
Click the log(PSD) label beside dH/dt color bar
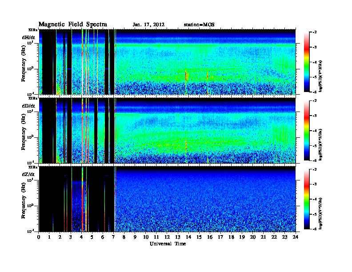tap(320, 76)
